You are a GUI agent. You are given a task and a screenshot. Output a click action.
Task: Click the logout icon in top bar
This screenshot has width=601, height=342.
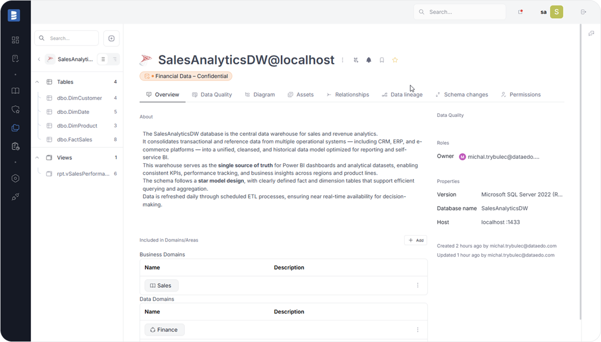pyautogui.click(x=583, y=12)
